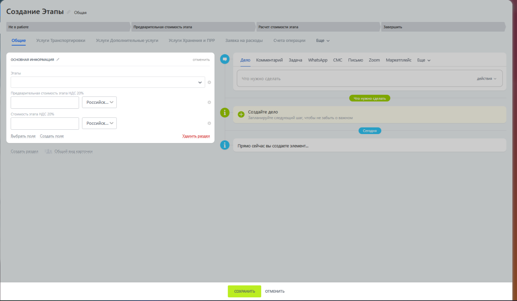517x301 pixels.
Task: Set stage to Завершить
Action: [443, 27]
